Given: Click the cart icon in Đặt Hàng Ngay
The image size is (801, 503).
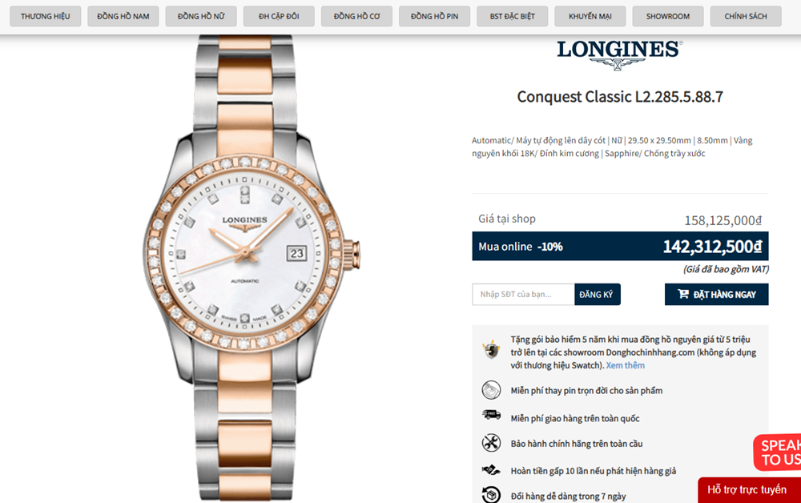Looking at the screenshot, I should coord(683,294).
